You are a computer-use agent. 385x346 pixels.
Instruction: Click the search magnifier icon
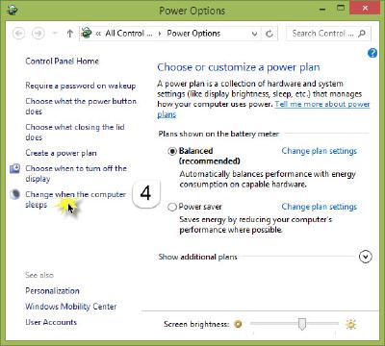[x=362, y=34]
